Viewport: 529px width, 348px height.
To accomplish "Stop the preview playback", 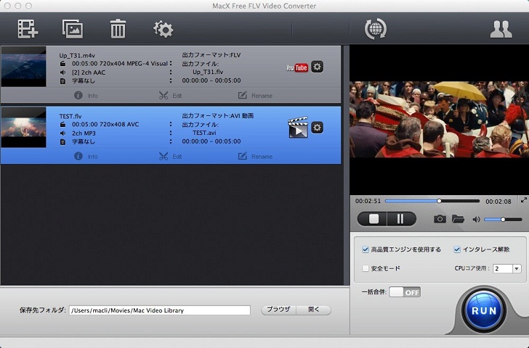I will [x=374, y=219].
